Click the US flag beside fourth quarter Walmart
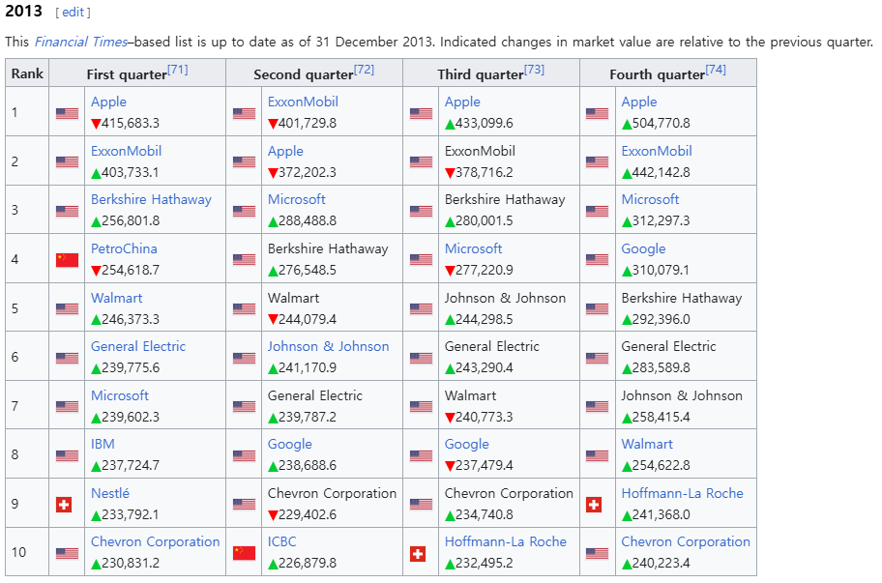 coord(597,455)
